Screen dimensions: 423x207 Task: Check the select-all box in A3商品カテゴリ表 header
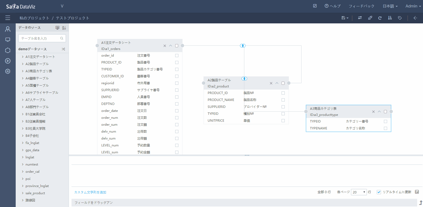385,112
